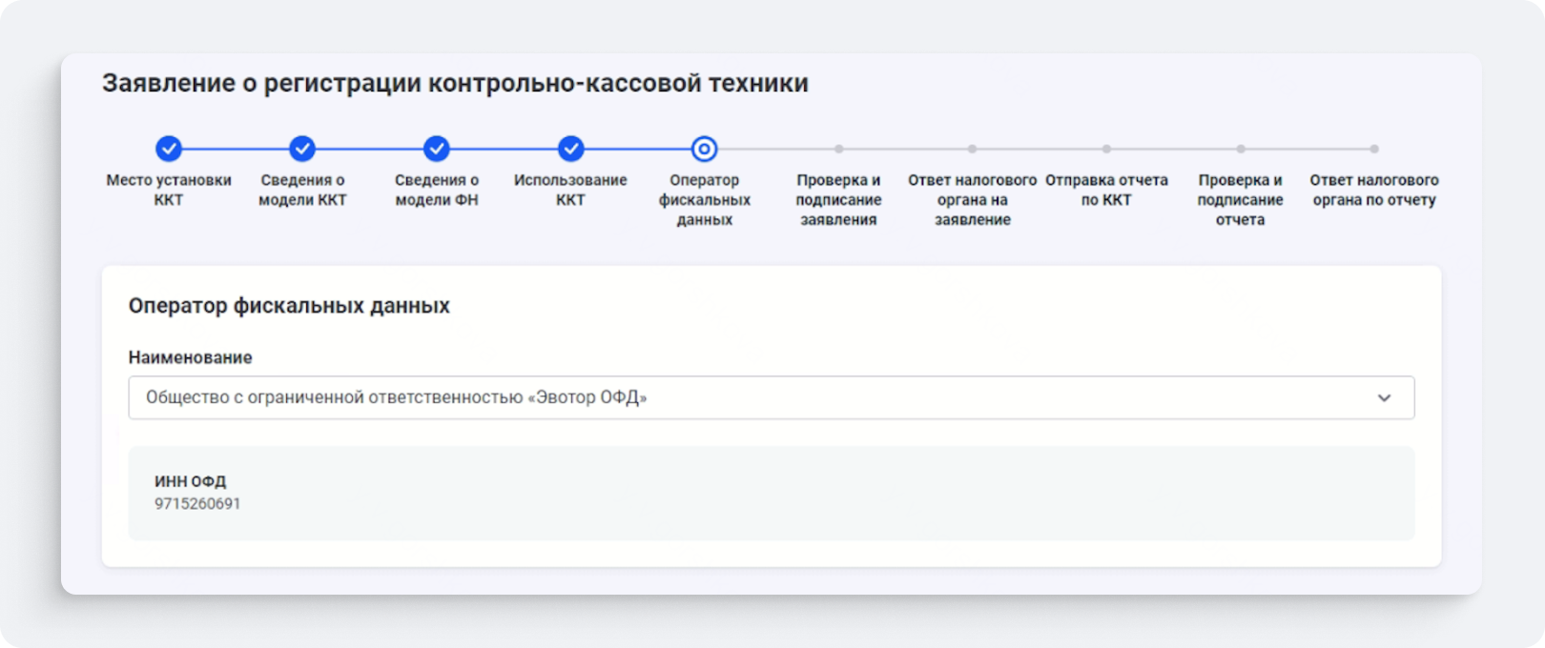Expand the Наименование dropdown chevron arrow

(x=1384, y=398)
